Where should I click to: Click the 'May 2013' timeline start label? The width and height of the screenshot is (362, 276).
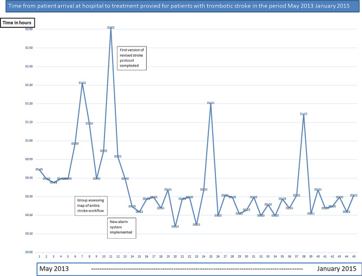coord(54,268)
